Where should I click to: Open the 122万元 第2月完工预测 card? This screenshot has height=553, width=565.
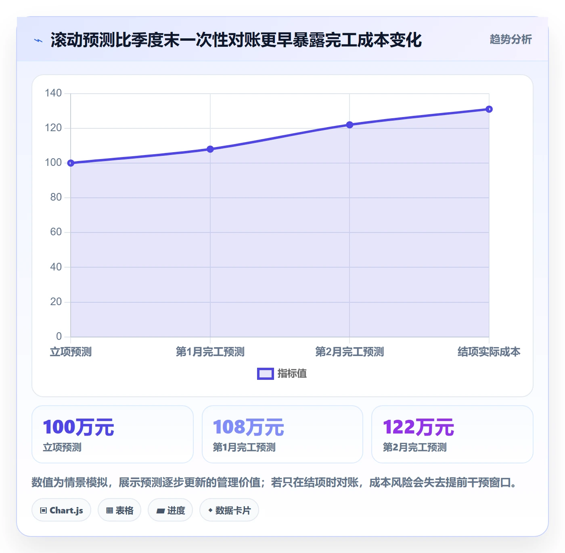(x=452, y=434)
